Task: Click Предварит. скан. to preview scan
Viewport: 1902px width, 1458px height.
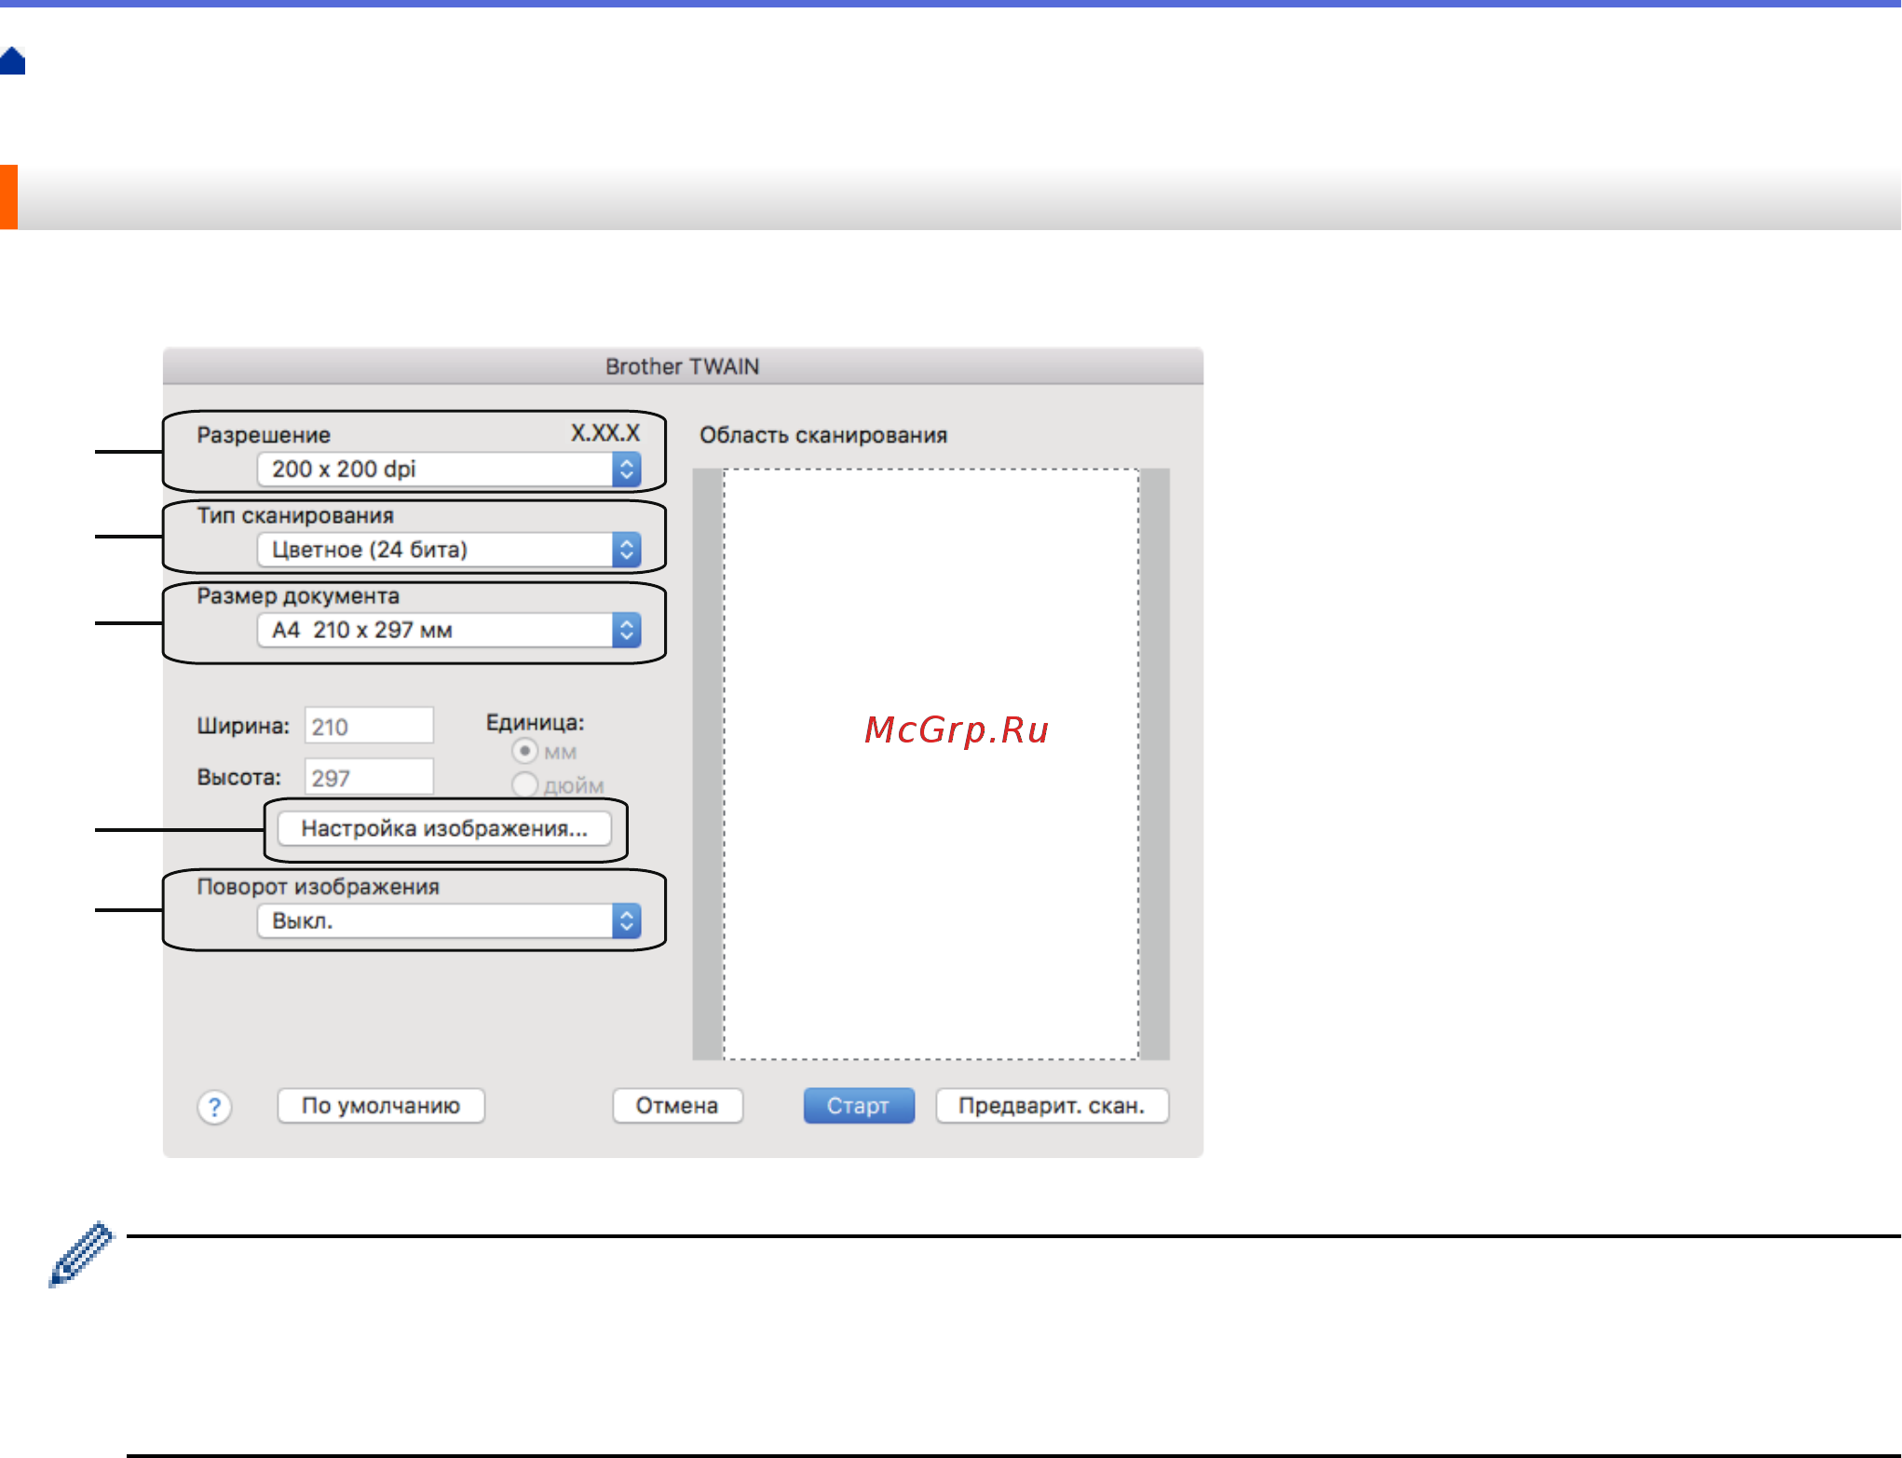Action: pos(1052,1106)
